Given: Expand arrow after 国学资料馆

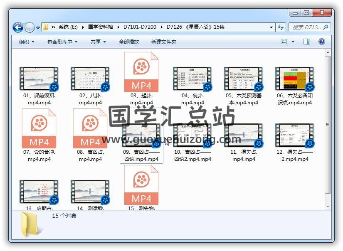Looking at the screenshot, I should click(x=118, y=27).
